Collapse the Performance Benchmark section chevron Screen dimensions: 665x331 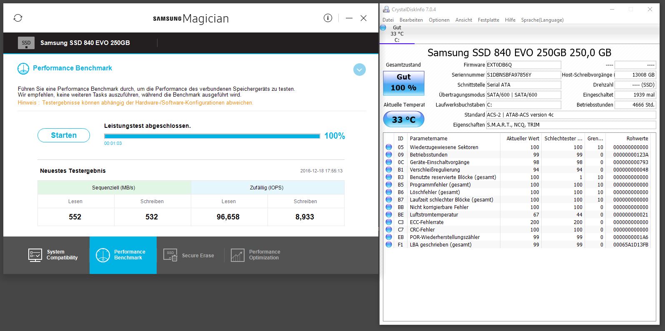pos(360,70)
